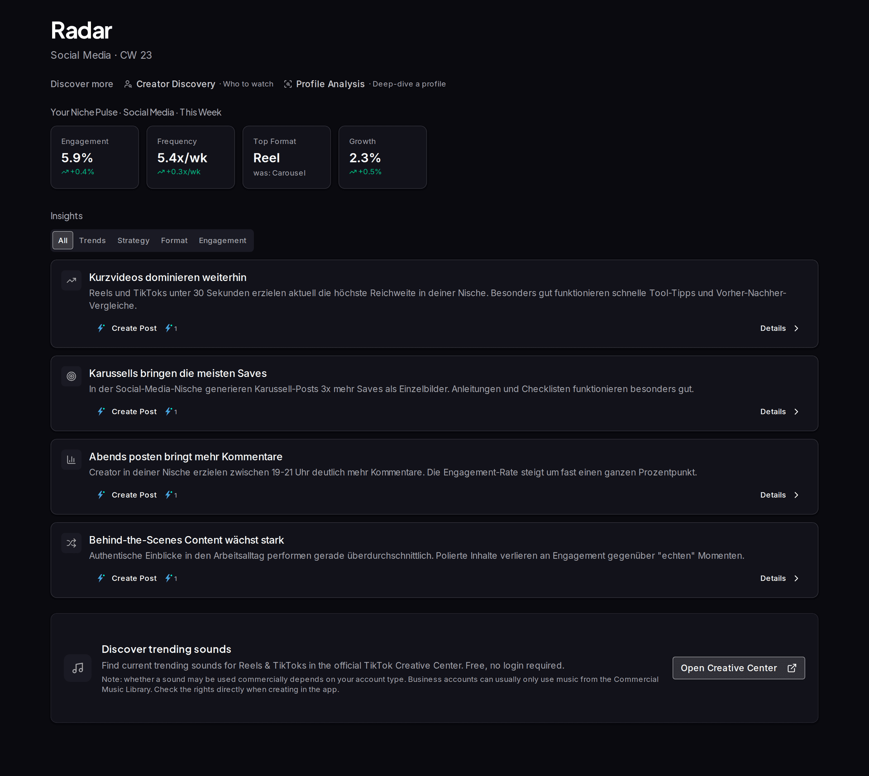Create Post for Abends posten insight
869x776 pixels.
[134, 495]
